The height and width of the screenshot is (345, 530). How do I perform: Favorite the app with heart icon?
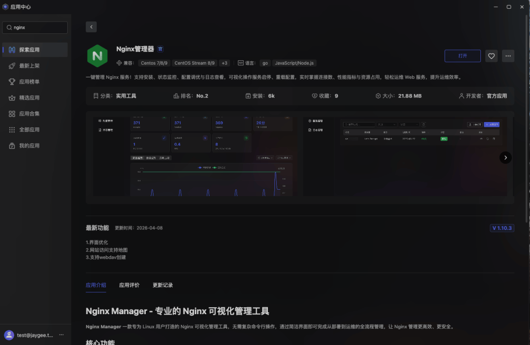pos(491,56)
